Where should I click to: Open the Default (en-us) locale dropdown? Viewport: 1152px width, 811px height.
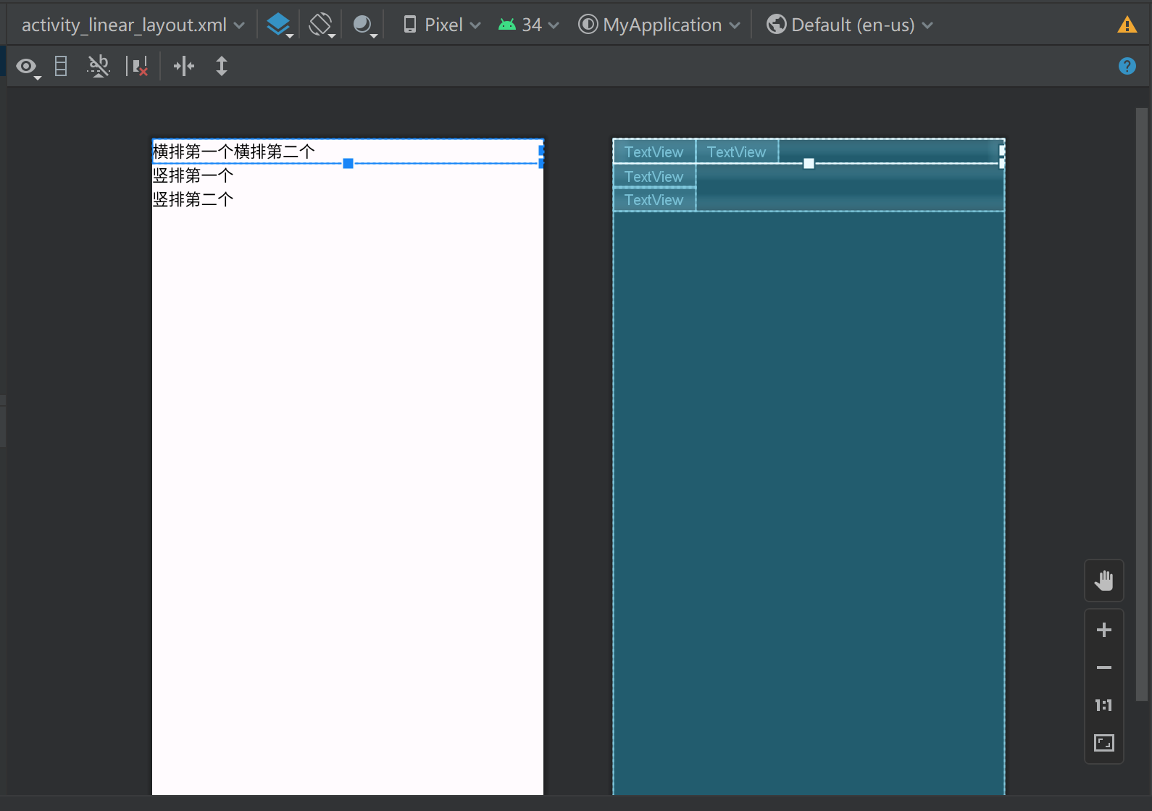850,25
